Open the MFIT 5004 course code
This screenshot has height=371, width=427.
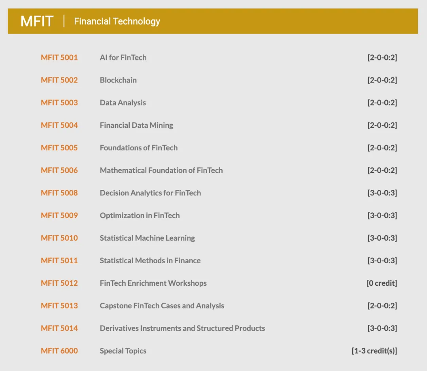click(59, 125)
